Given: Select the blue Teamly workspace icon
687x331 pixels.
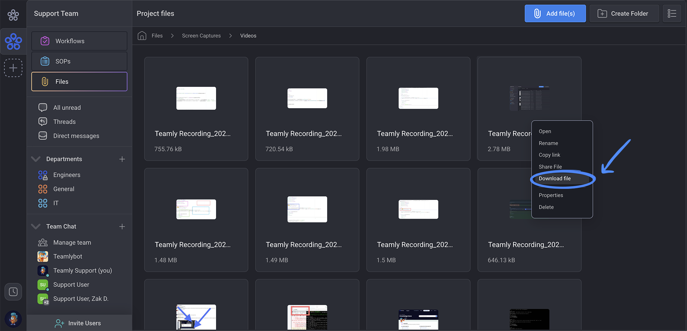Looking at the screenshot, I should click(x=13, y=41).
